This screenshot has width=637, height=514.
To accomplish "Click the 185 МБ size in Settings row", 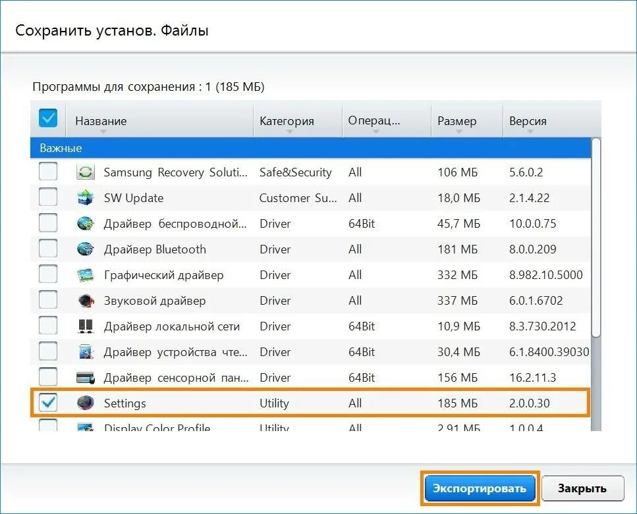I will pyautogui.click(x=457, y=403).
